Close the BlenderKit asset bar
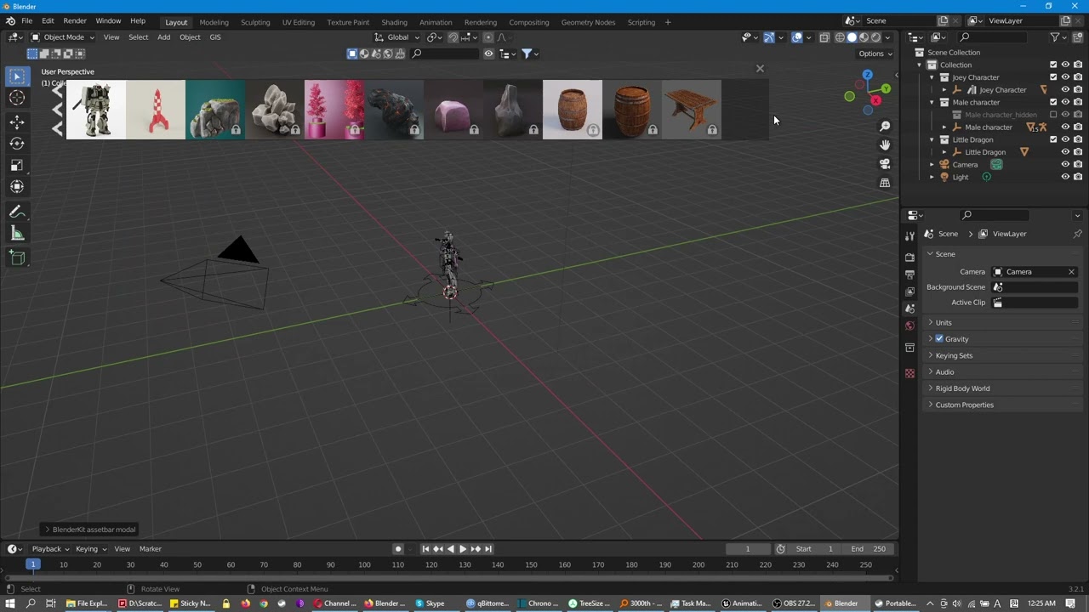Image resolution: width=1089 pixels, height=612 pixels. coord(760,69)
